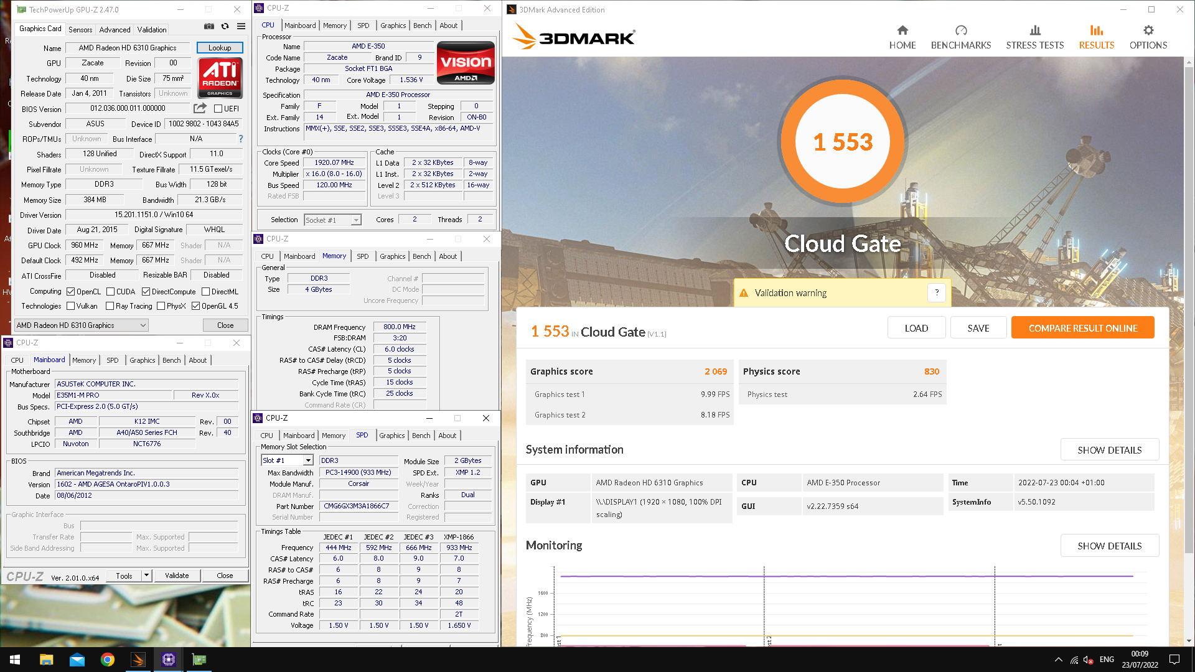Click the GPU-Z refresh icon
This screenshot has width=1195, height=672.
pos(225,26)
